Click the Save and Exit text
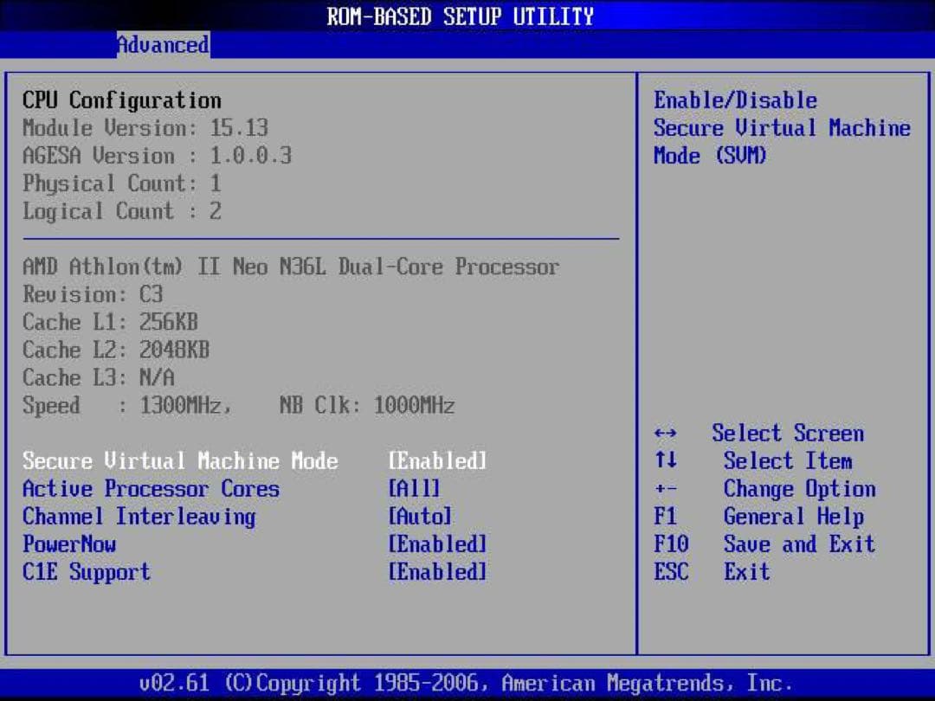The width and height of the screenshot is (935, 701). [799, 544]
